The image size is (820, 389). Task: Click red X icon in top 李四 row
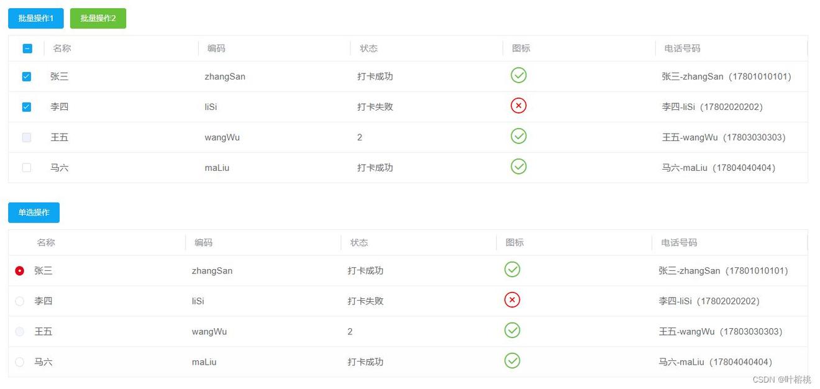click(519, 106)
